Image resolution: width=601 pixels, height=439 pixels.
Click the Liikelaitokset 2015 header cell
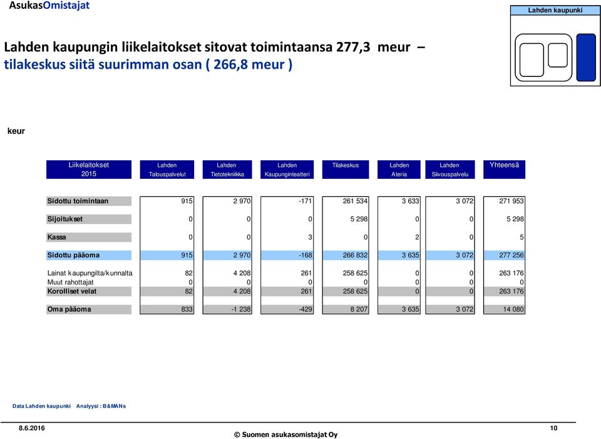click(88, 169)
